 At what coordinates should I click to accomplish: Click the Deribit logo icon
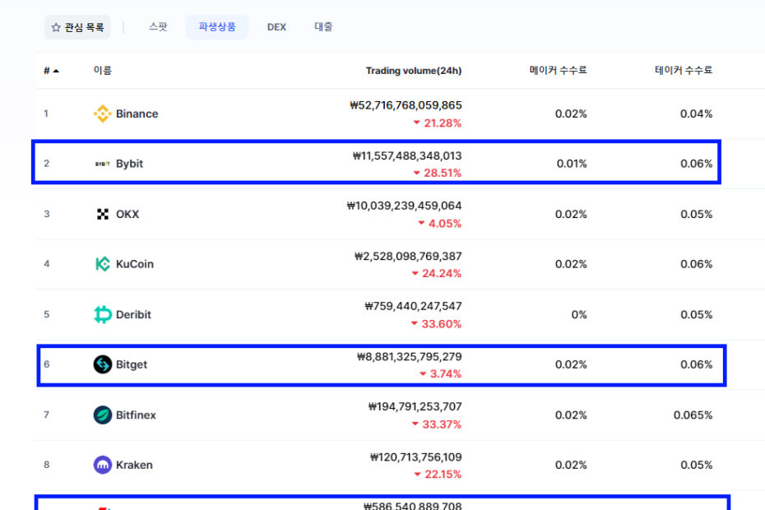pos(103,314)
